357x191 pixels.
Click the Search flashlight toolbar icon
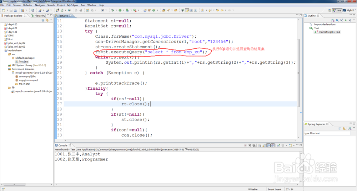pyautogui.click(x=169, y=10)
